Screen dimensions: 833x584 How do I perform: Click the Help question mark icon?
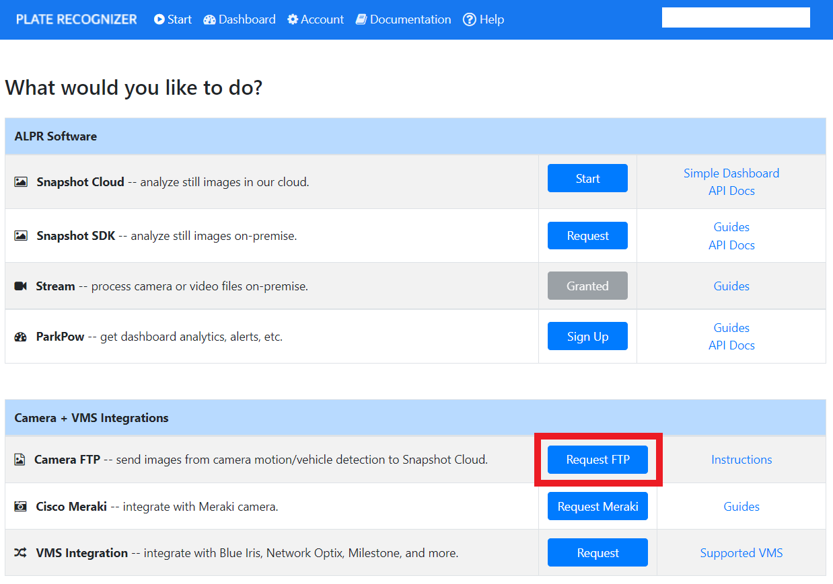pos(470,19)
